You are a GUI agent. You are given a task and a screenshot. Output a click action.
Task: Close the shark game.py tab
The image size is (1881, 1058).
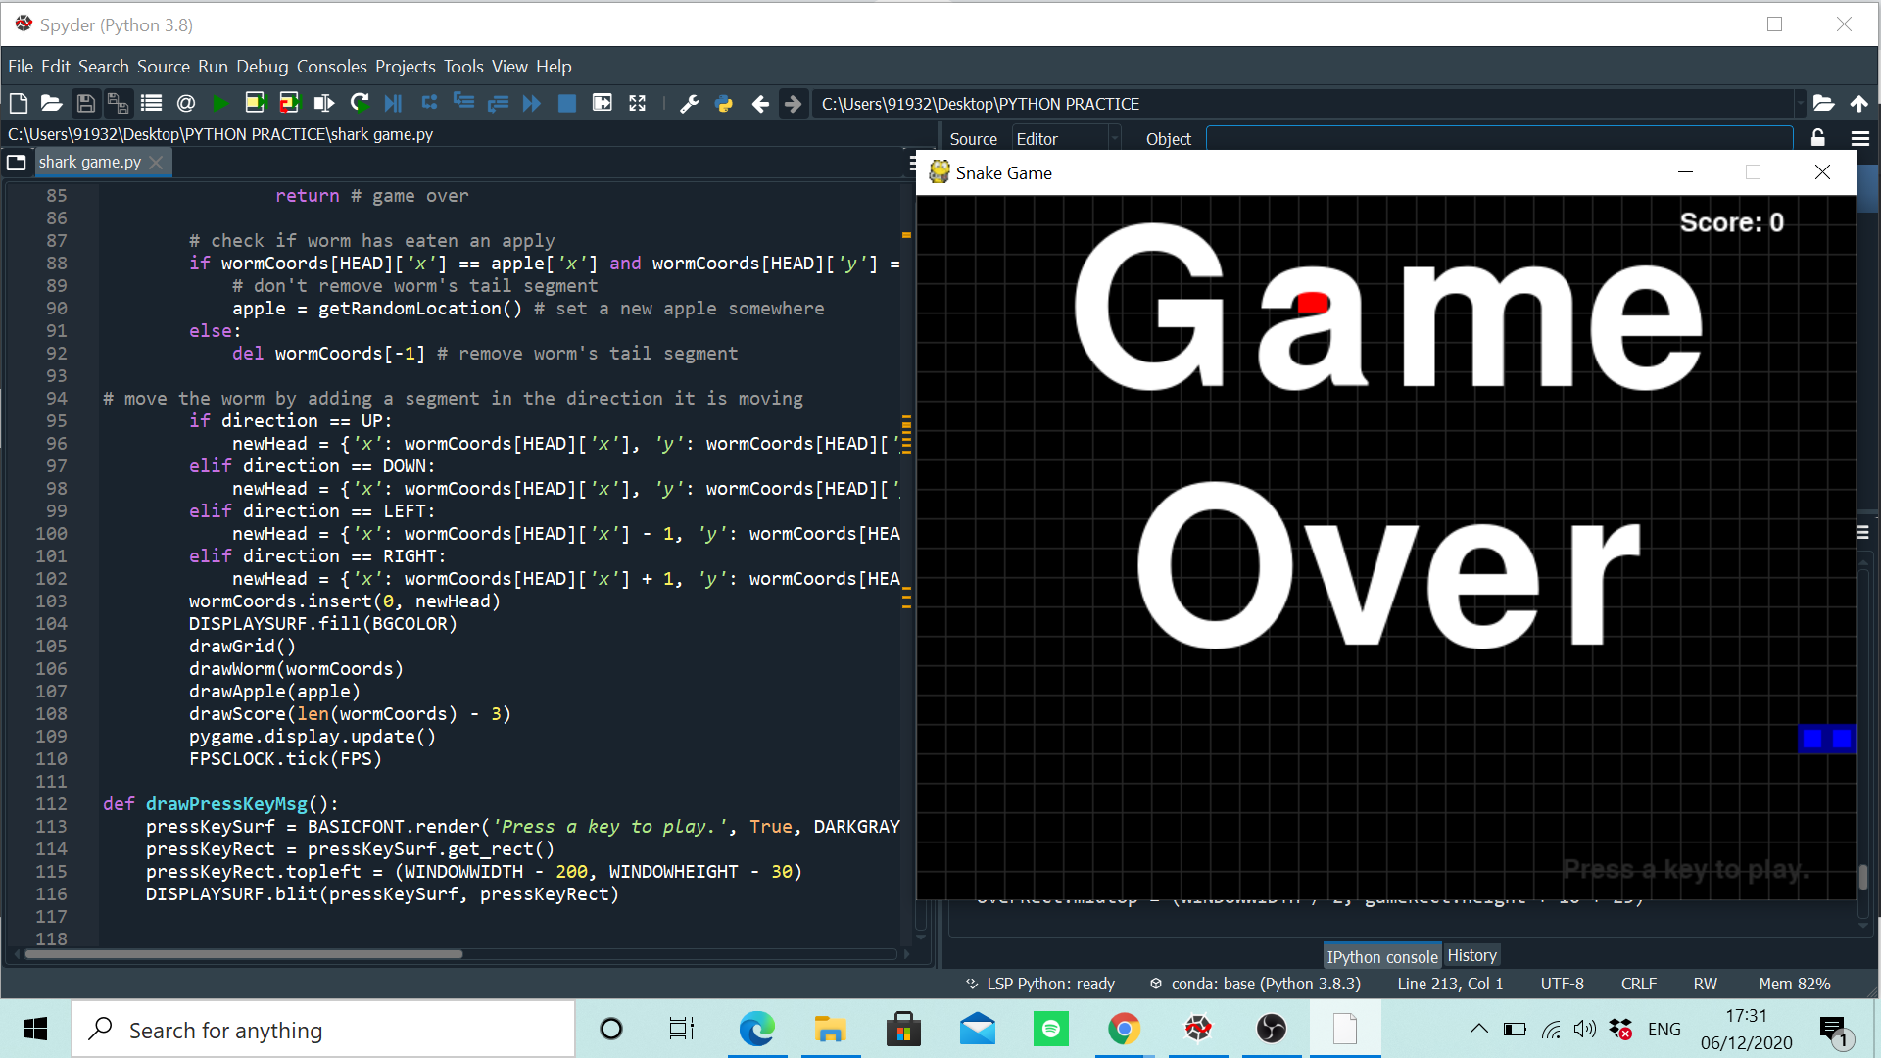(x=156, y=163)
